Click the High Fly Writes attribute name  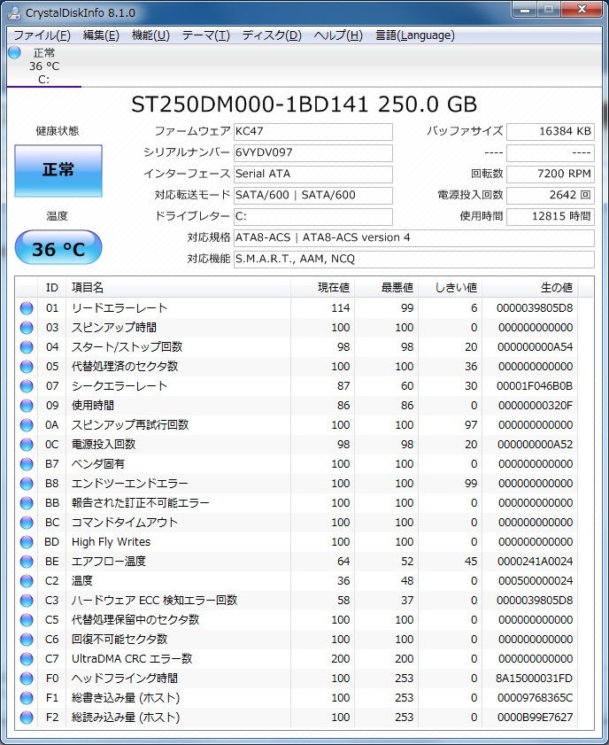(111, 541)
